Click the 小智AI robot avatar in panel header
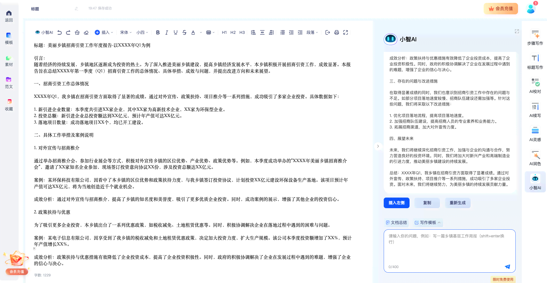This screenshot has height=283, width=547. [390, 39]
